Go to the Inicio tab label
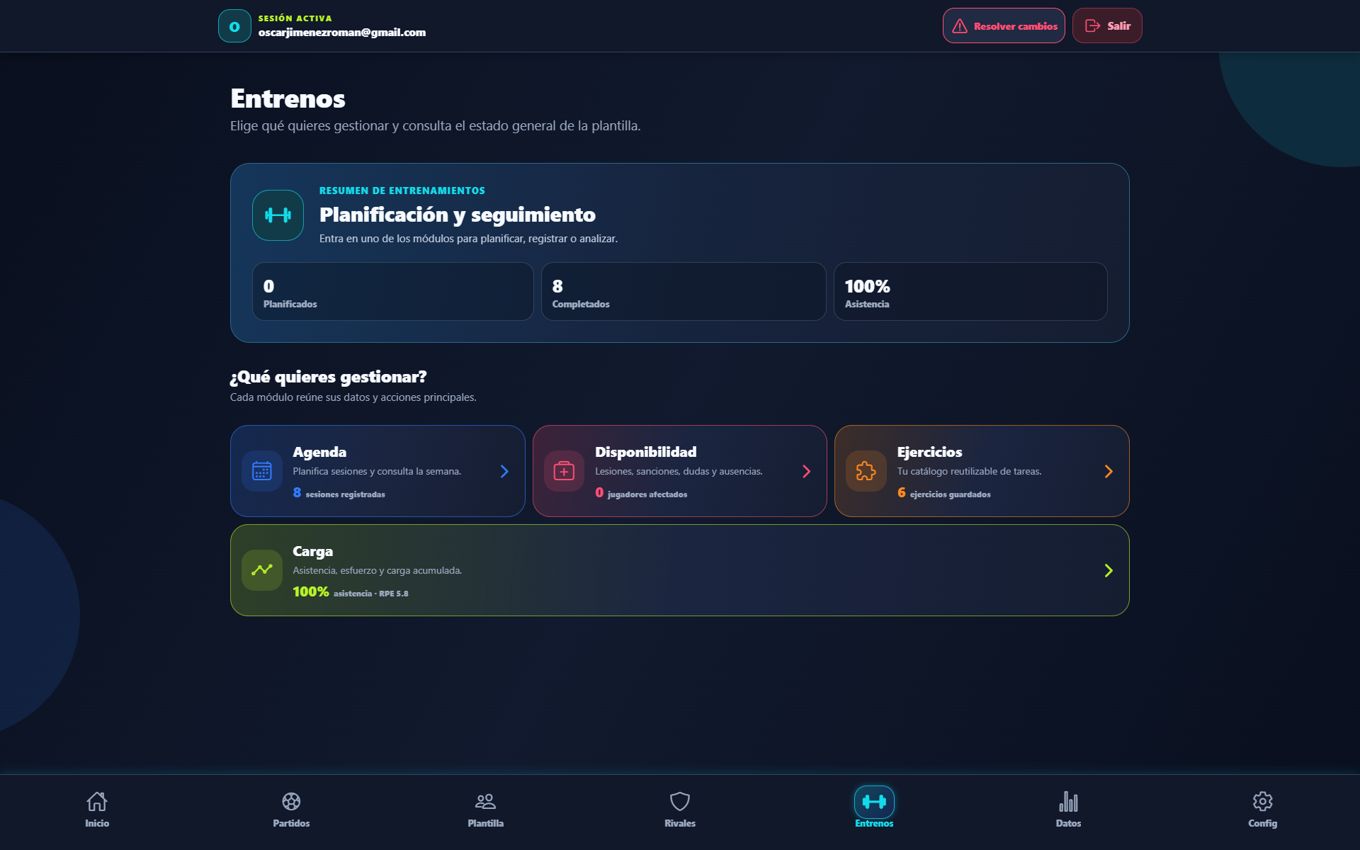Viewport: 1360px width, 850px height. [97, 823]
